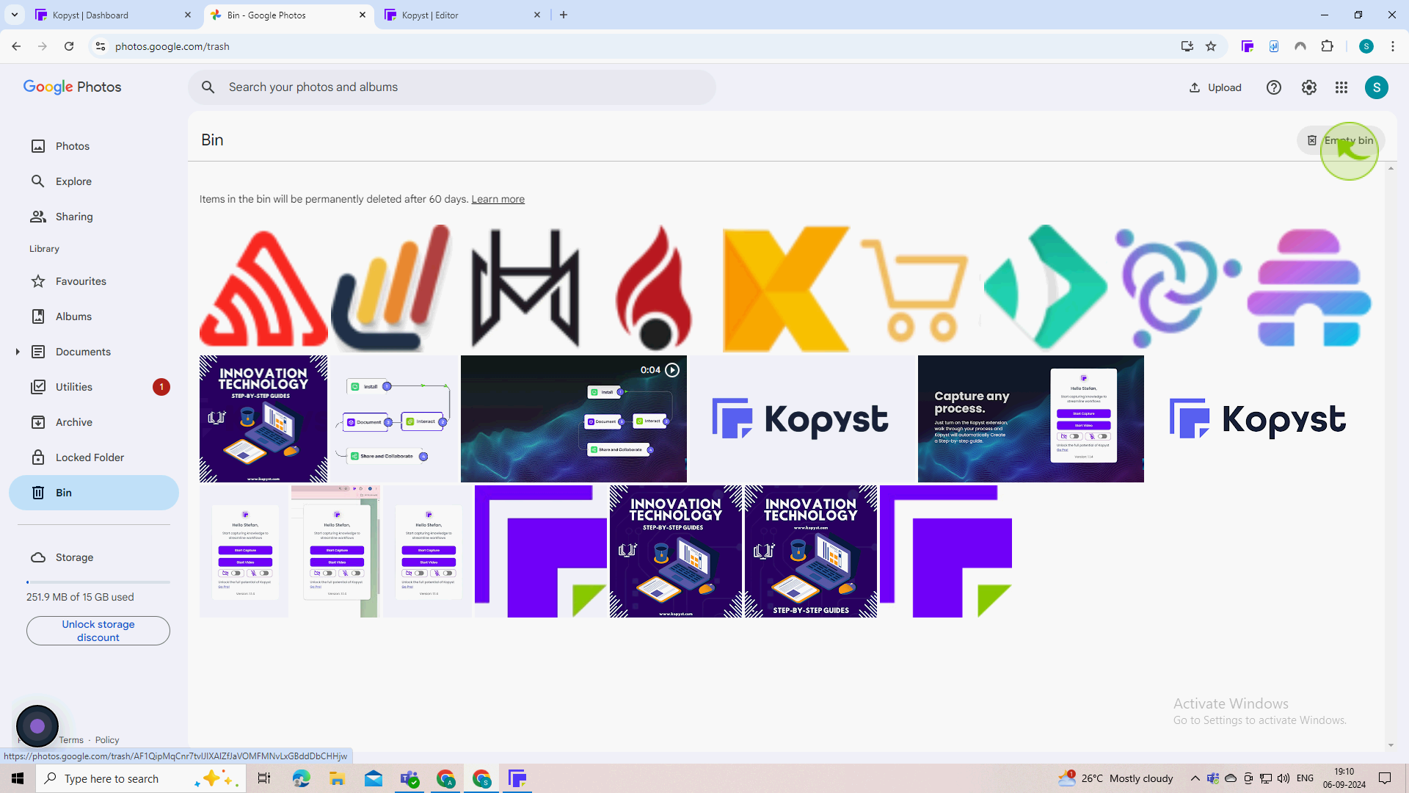The width and height of the screenshot is (1409, 793).
Task: Show hidden system tray icons
Action: [x=1195, y=778]
